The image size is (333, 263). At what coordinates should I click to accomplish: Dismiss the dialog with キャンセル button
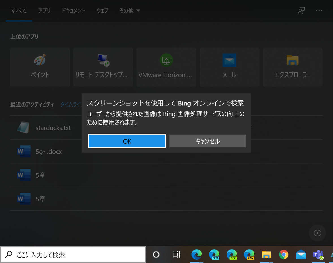click(207, 141)
